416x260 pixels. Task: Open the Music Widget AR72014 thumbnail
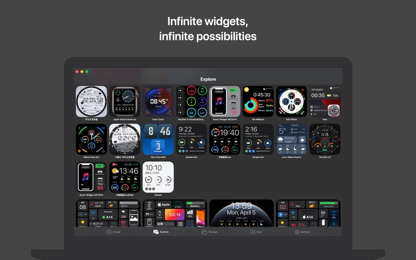(x=224, y=101)
